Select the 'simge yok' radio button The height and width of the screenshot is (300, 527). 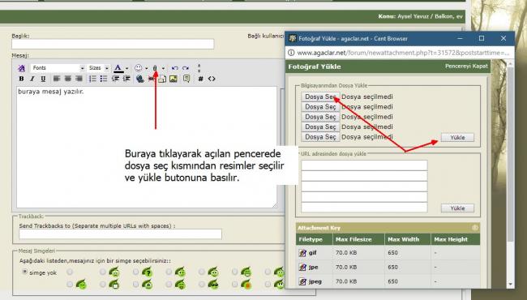(24, 272)
